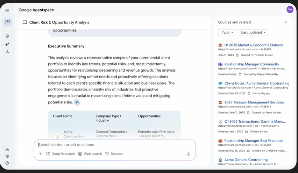
Task: Open the lightbulb ideas icon in sidebar
Action: [7, 36]
